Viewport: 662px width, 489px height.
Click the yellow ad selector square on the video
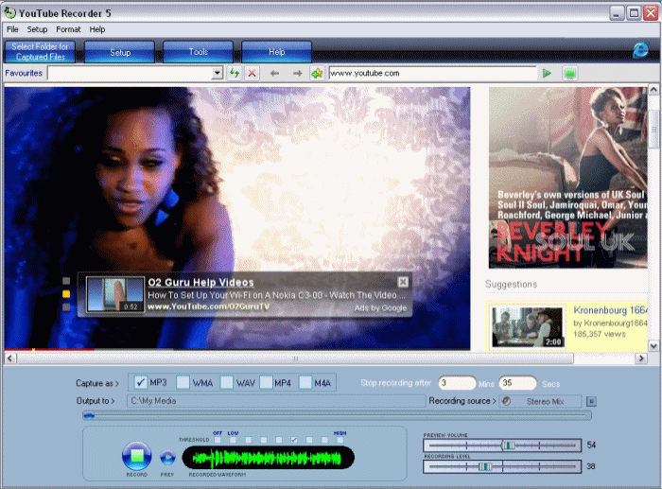click(x=66, y=294)
